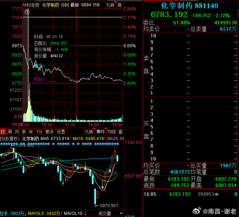Click the 委比 value -51.08%

181,23
